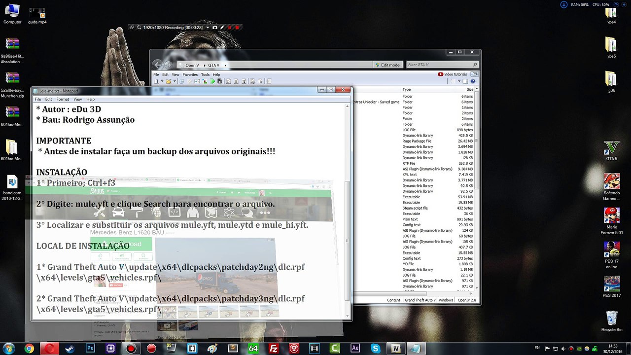Stop the Bandicam recording with red button
631x355 pixels.
click(237, 28)
